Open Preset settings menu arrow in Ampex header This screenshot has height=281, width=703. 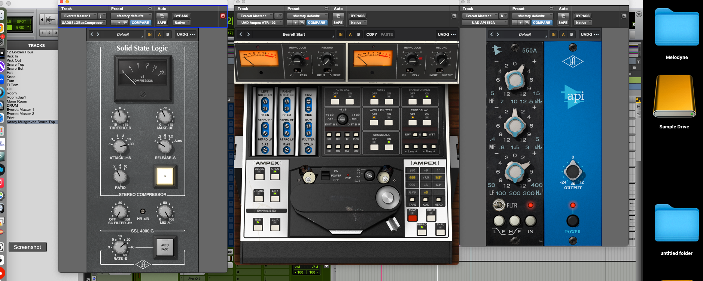pyautogui.click(x=326, y=9)
